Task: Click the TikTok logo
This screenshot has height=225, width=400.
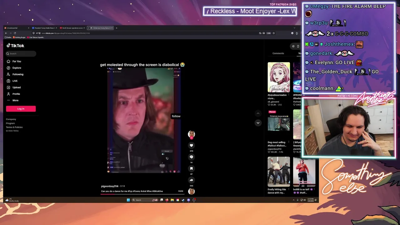Action: click(15, 46)
